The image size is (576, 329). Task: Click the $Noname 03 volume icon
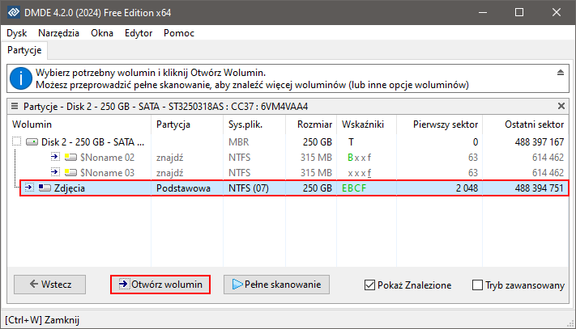click(70, 172)
